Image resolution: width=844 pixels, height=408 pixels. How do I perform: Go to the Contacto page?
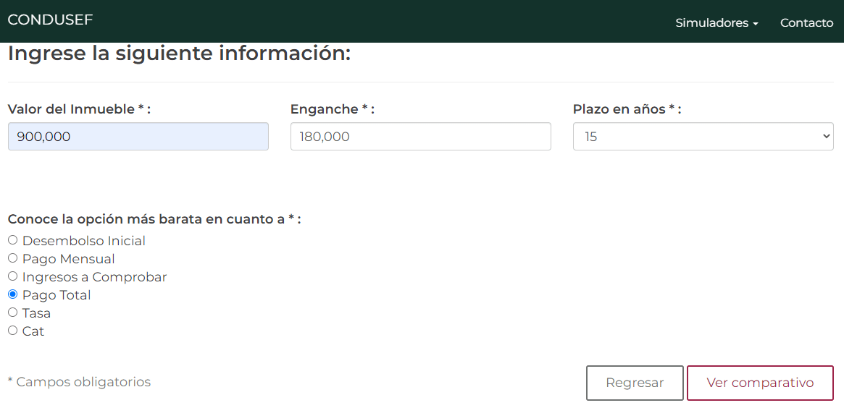click(806, 23)
